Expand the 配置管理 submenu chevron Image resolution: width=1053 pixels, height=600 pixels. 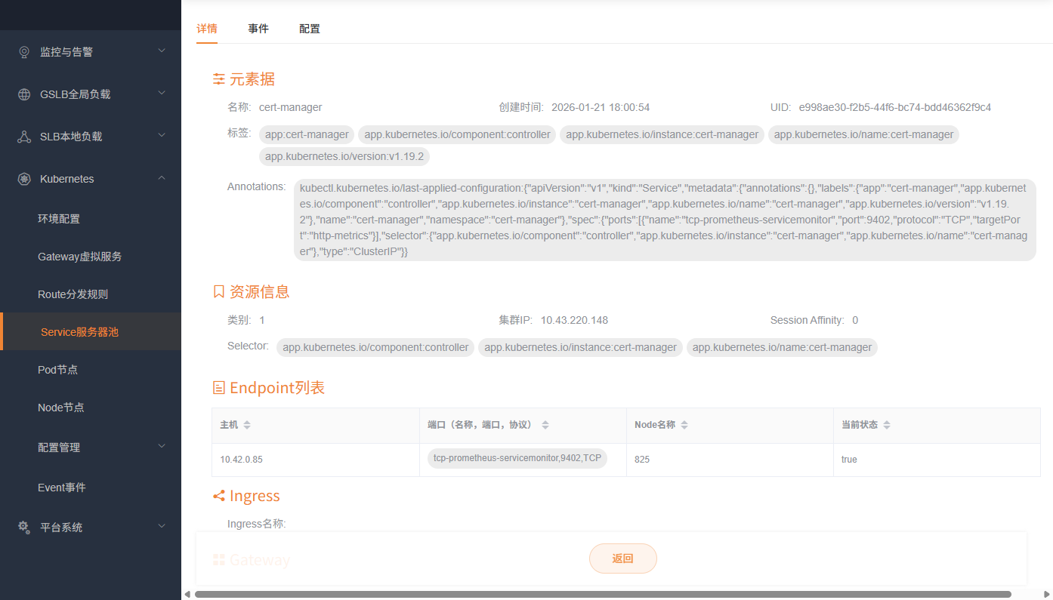[x=161, y=447]
